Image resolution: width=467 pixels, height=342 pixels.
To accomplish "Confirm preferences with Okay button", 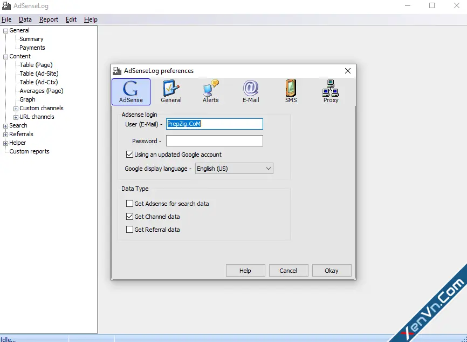I will 332,270.
